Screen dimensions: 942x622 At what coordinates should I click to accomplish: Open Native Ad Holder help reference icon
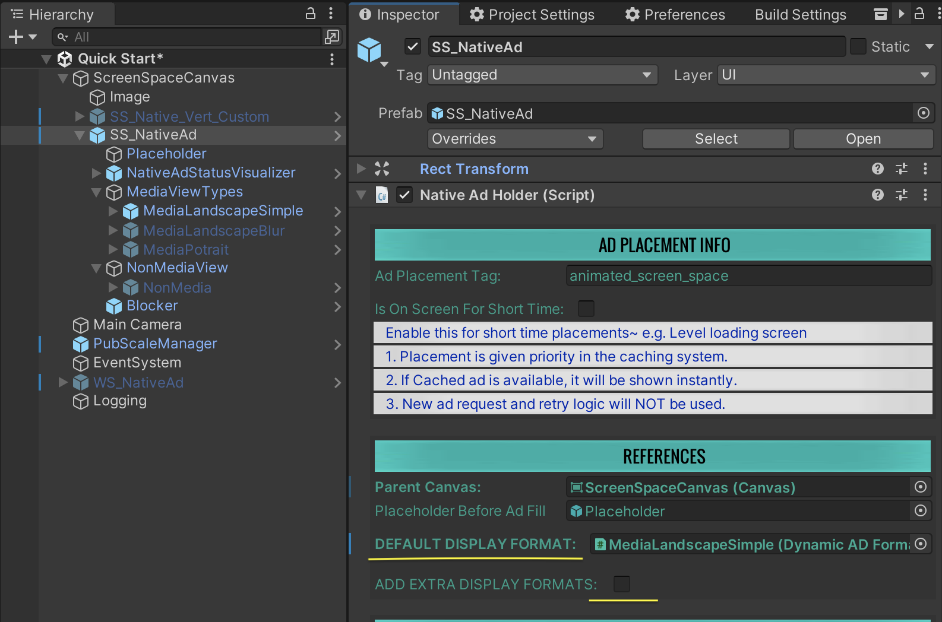(x=877, y=195)
